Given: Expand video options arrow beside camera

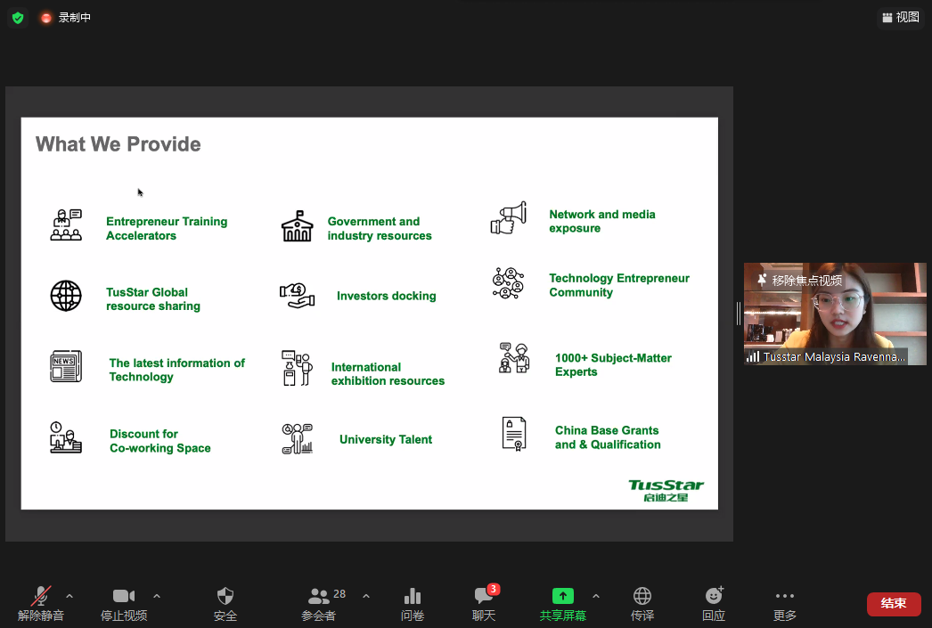Looking at the screenshot, I should pos(157,596).
